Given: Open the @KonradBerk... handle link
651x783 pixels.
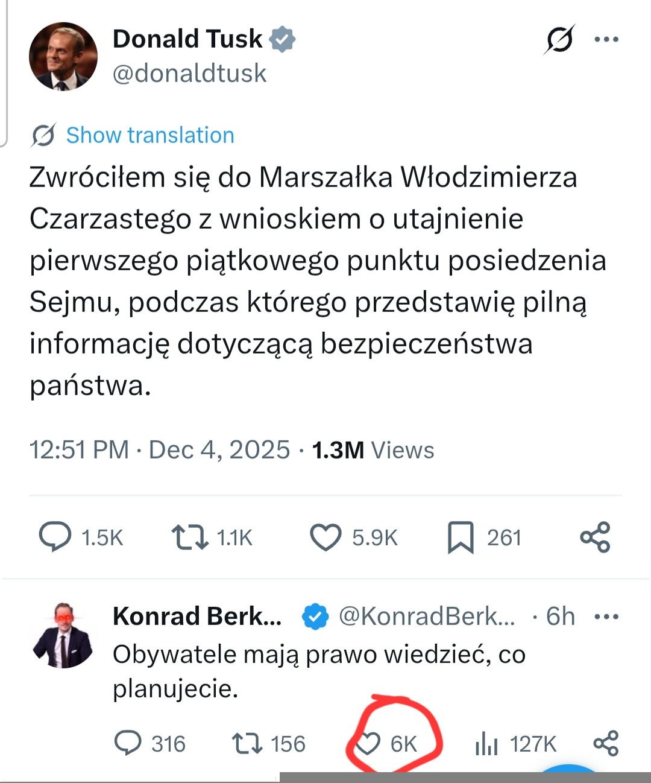Looking at the screenshot, I should pos(427,617).
